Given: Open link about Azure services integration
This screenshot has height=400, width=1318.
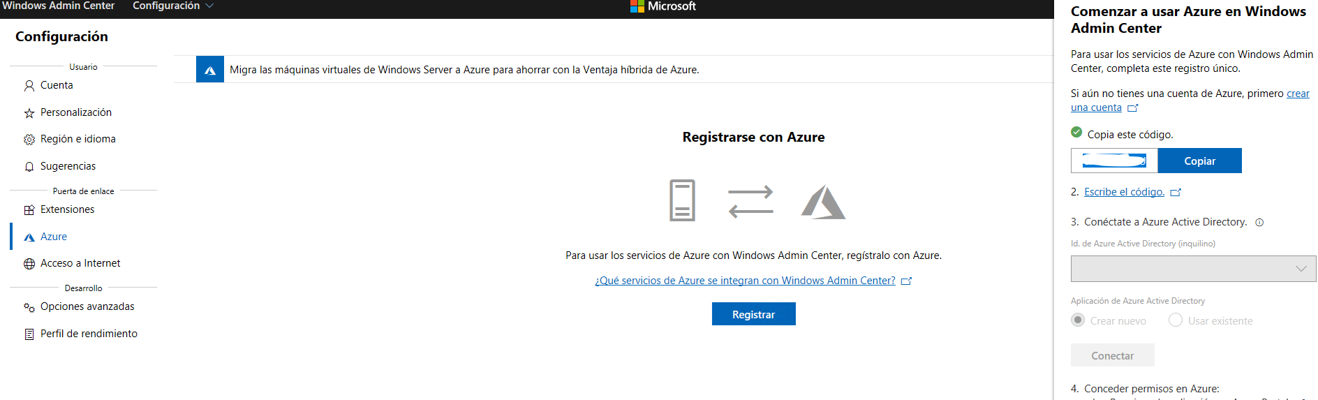Looking at the screenshot, I should [x=745, y=281].
